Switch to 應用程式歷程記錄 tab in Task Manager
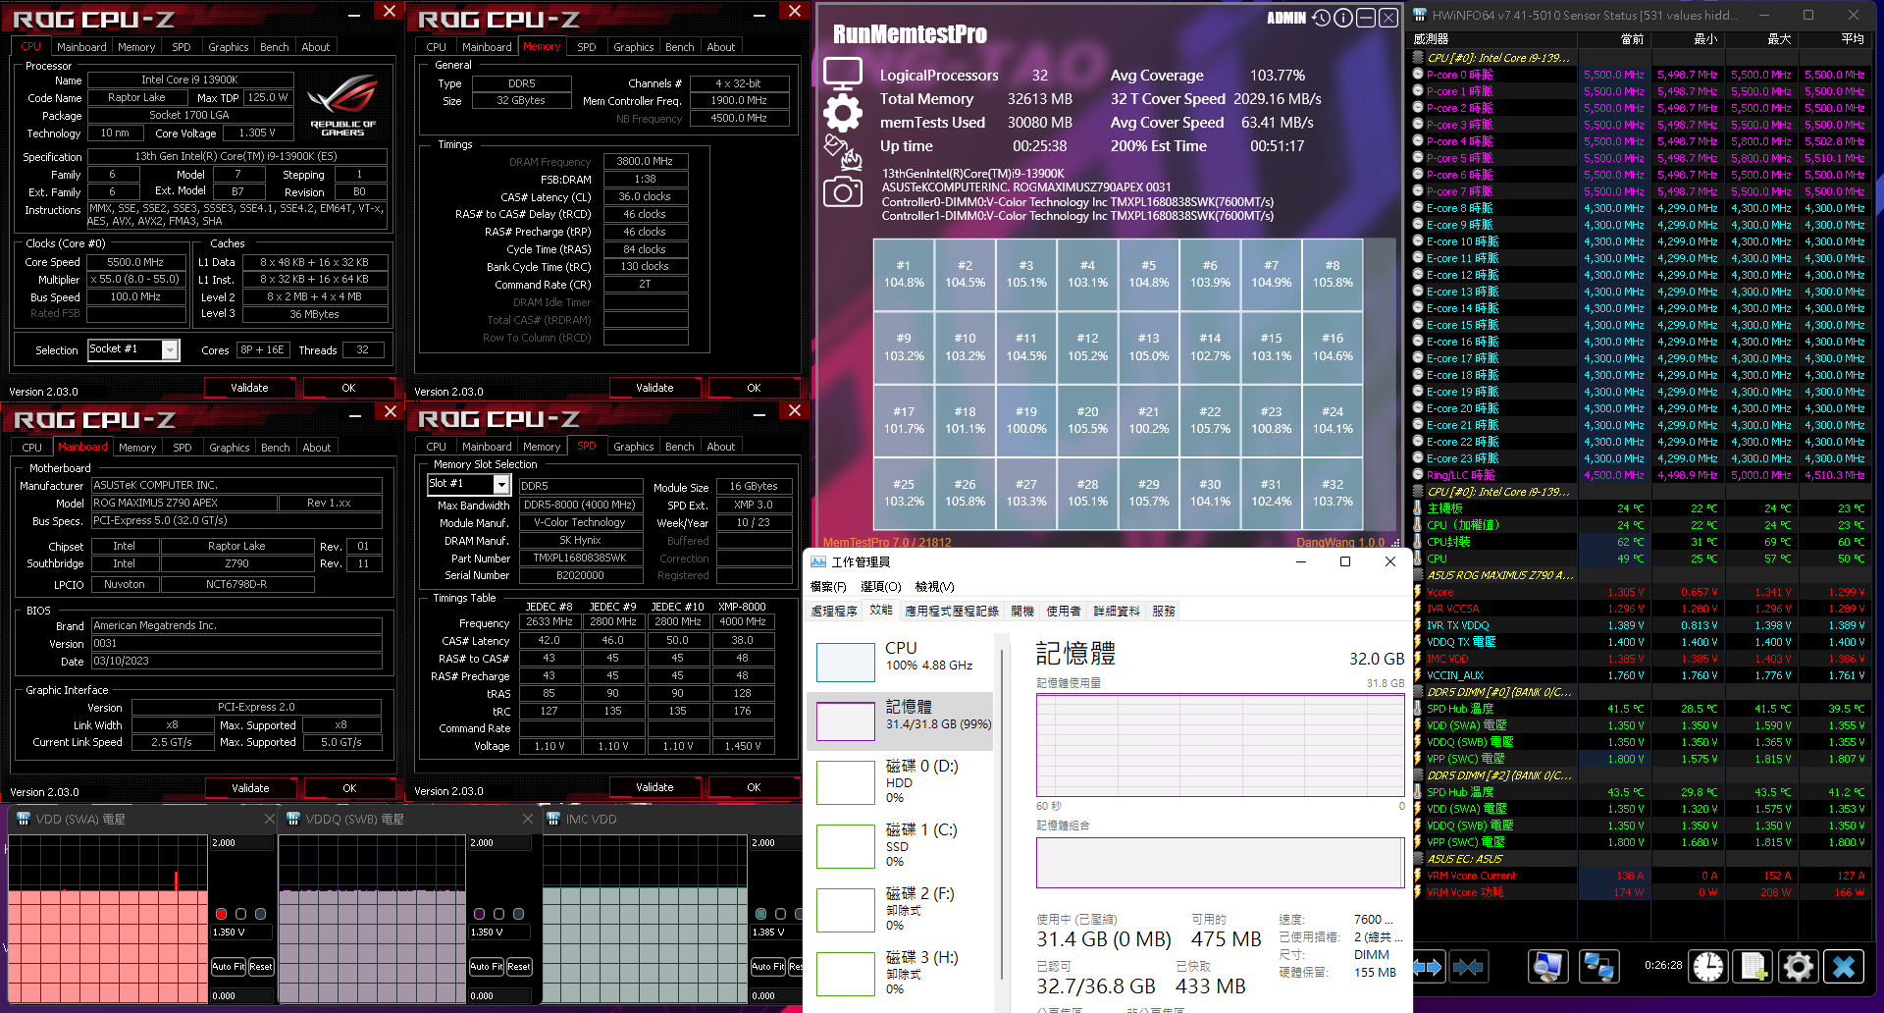 [x=951, y=611]
